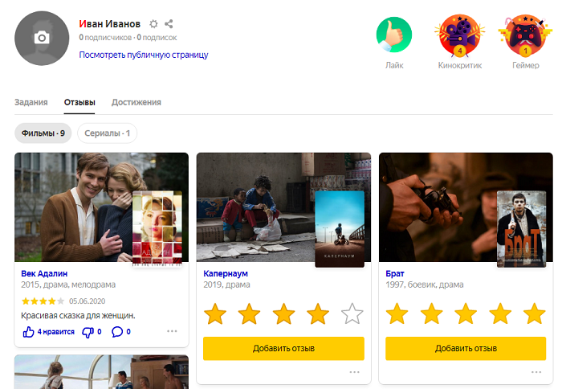The height and width of the screenshot is (389, 562).
Task: Rate Брат one star
Action: coord(397,313)
